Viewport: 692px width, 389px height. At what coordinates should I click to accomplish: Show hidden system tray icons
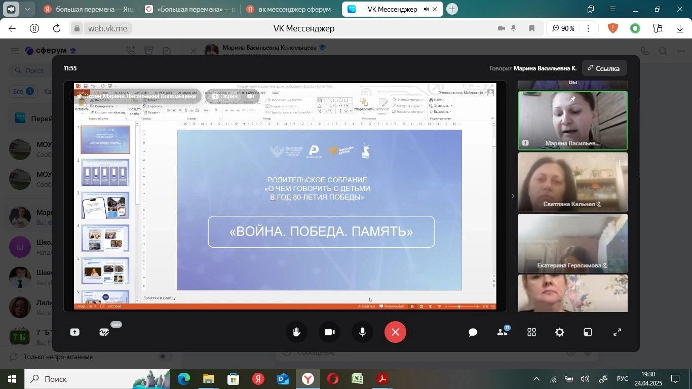click(536, 379)
